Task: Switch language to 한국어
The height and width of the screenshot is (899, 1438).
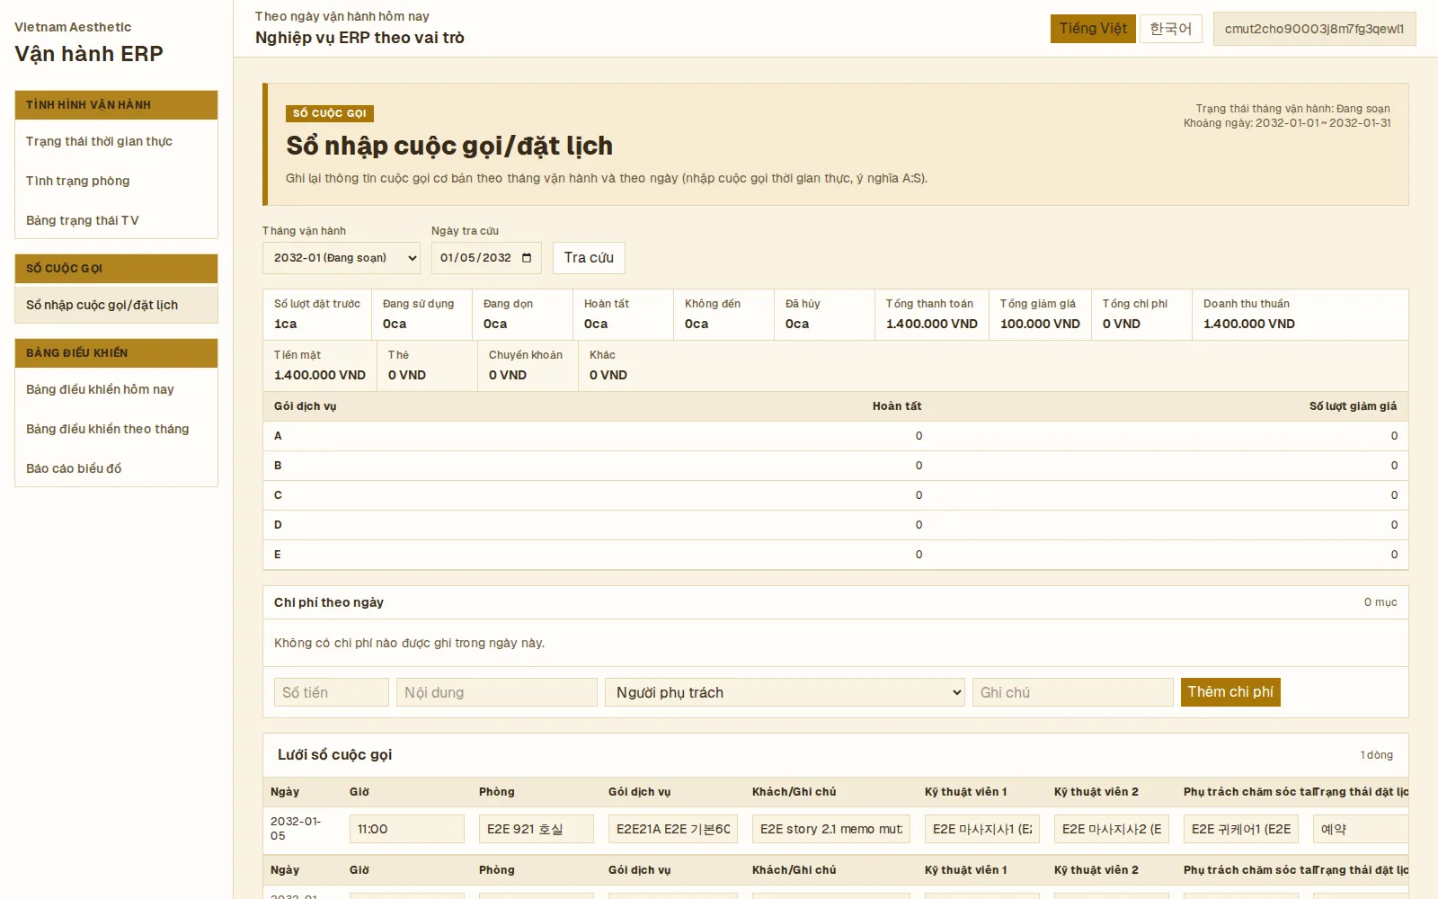Action: tap(1171, 29)
